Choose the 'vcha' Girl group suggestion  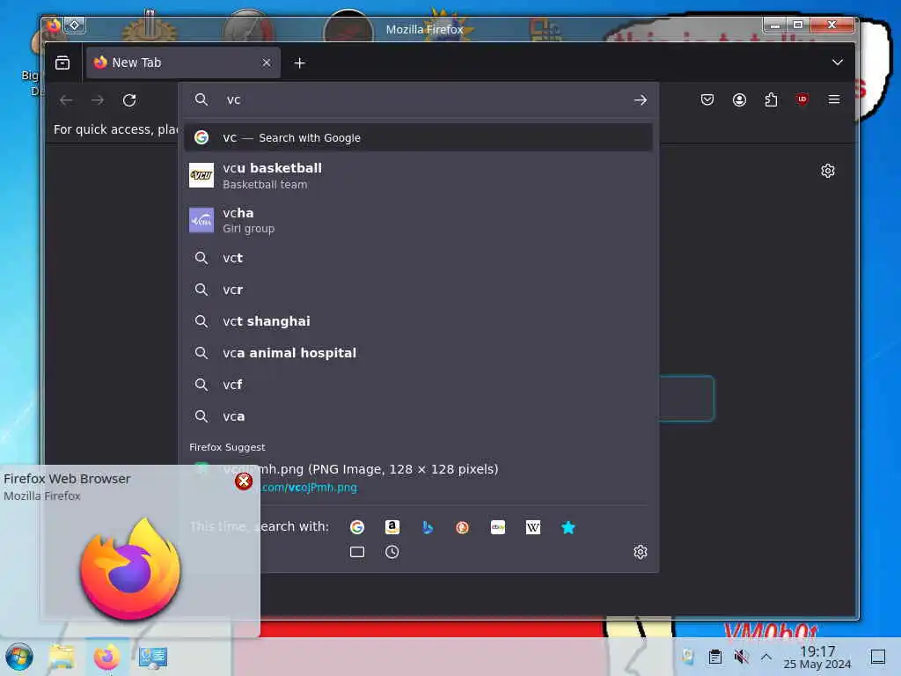pyautogui.click(x=418, y=221)
